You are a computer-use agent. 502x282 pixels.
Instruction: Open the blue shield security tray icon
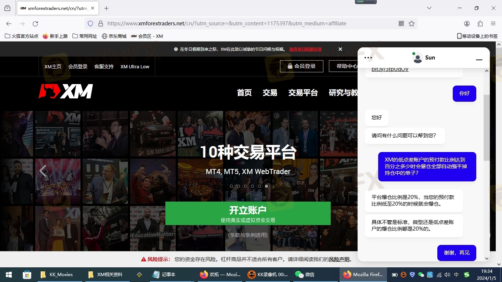tap(412, 275)
